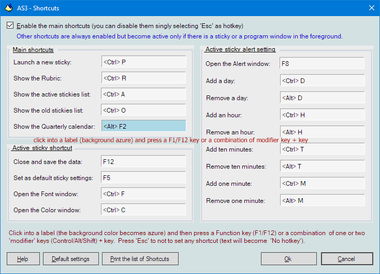Select the Add a day hotkey field
Viewport: 380px width, 274px height.
click(x=321, y=81)
